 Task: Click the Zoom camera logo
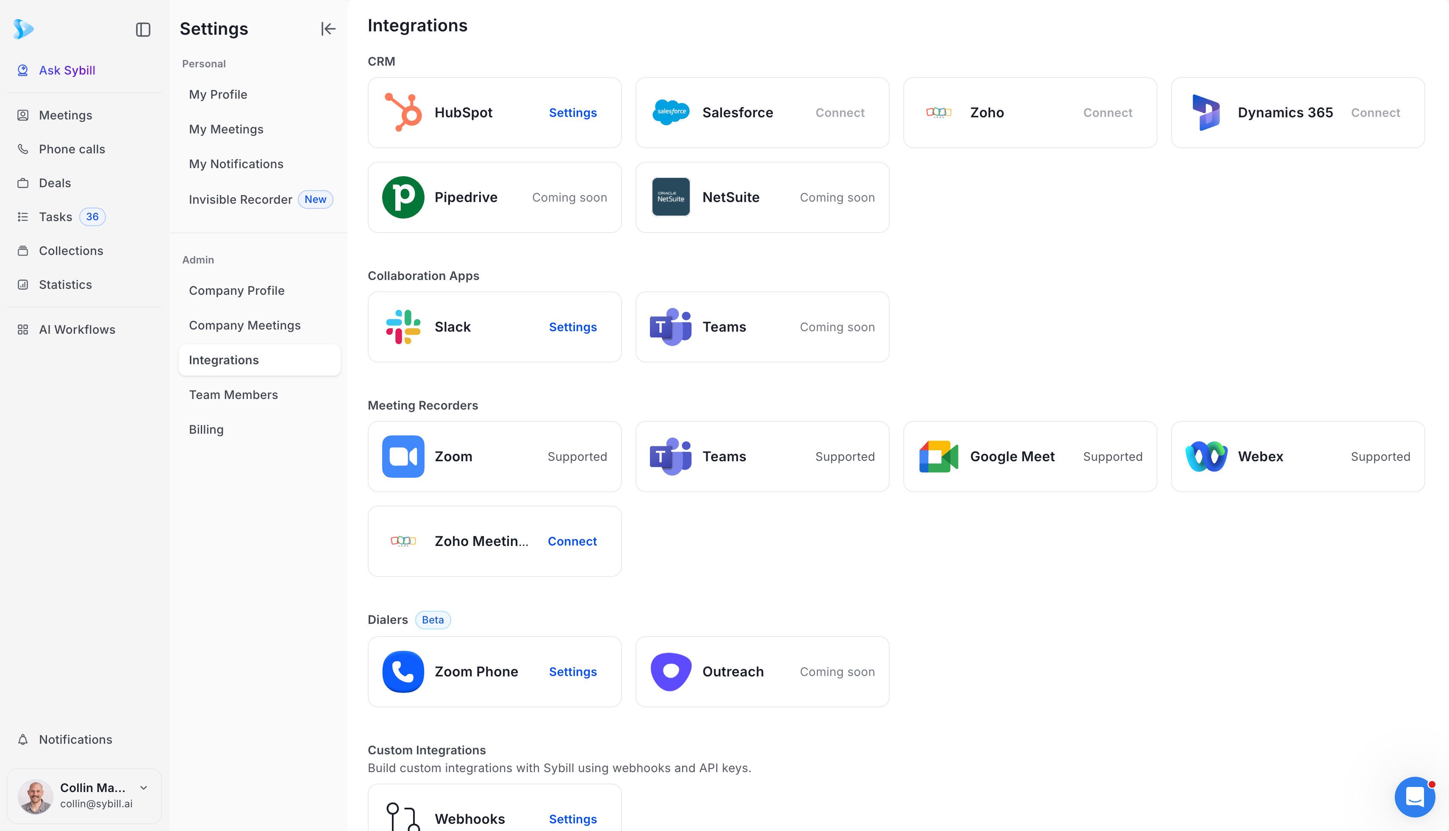coord(403,457)
